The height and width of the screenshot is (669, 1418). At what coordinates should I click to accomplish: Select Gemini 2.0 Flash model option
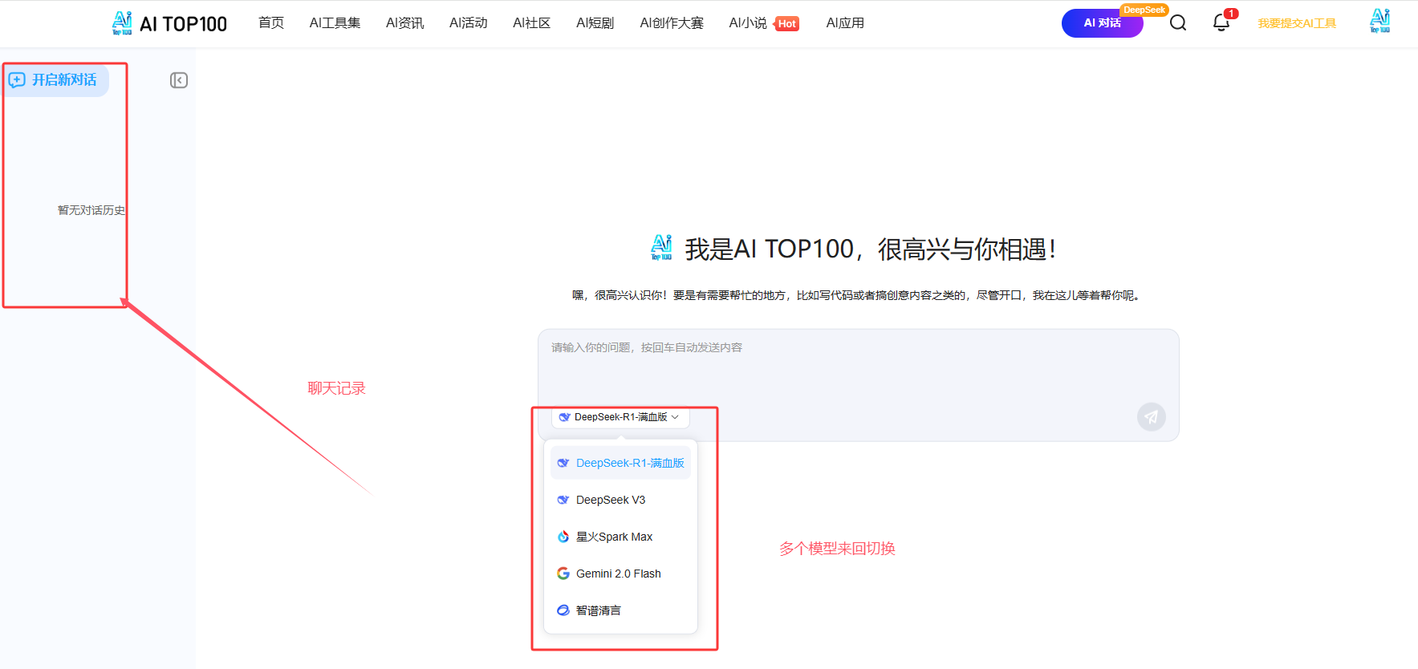tap(620, 574)
